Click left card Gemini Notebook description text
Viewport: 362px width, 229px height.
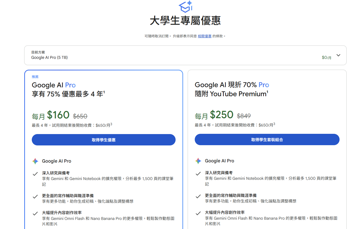(x=108, y=182)
